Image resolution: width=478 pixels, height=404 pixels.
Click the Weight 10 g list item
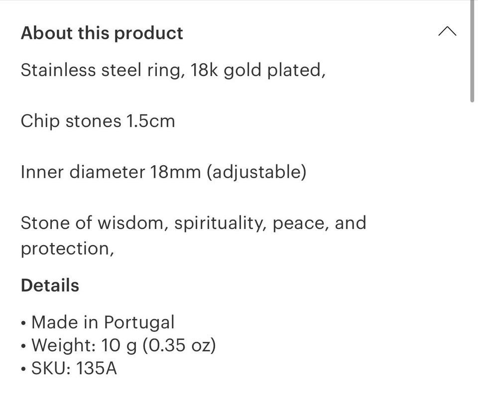coord(119,345)
